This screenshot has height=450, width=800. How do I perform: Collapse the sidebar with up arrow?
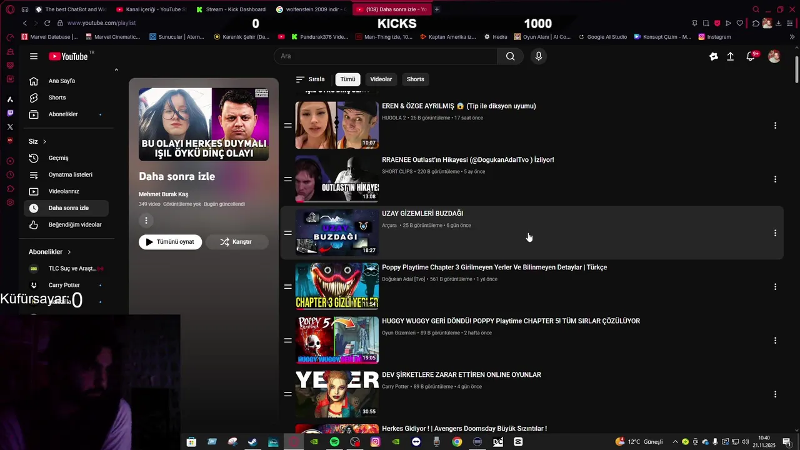[116, 70]
